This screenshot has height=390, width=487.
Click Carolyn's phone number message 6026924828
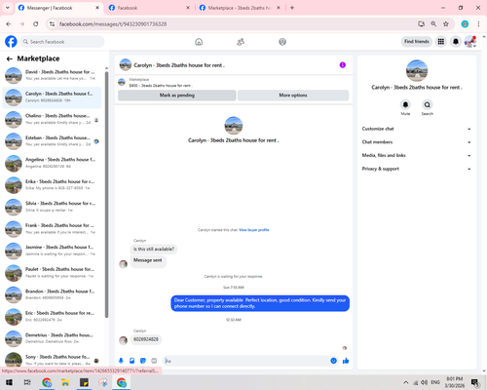pos(146,339)
